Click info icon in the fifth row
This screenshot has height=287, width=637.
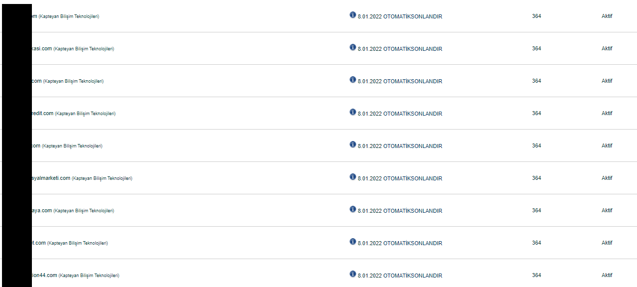coord(353,144)
